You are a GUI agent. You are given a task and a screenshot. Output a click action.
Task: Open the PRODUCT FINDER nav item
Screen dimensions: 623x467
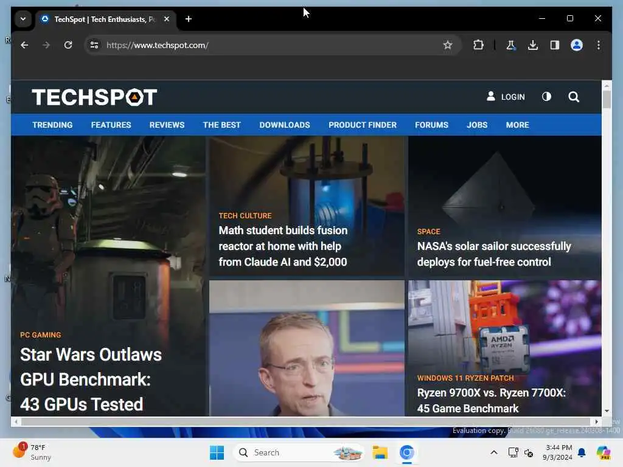pyautogui.click(x=363, y=125)
